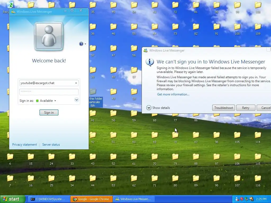
Task: Expand Show details in error dialog
Action: point(158,108)
